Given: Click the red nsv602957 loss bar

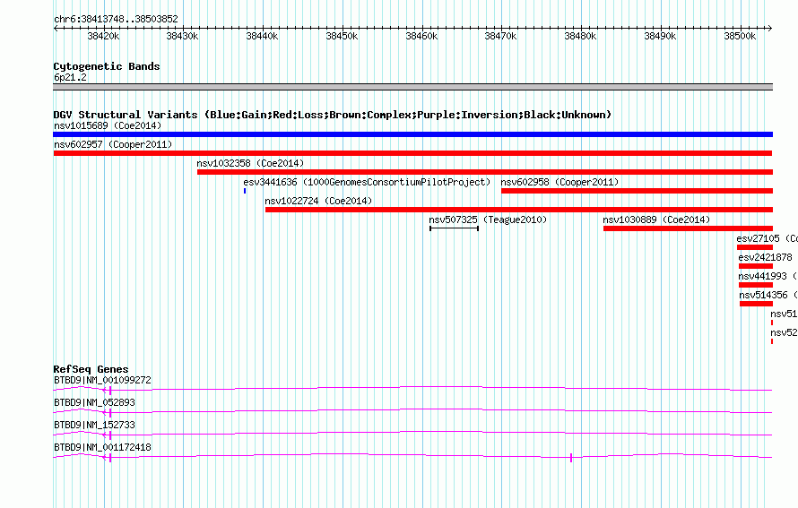Looking at the screenshot, I should pyautogui.click(x=412, y=153).
